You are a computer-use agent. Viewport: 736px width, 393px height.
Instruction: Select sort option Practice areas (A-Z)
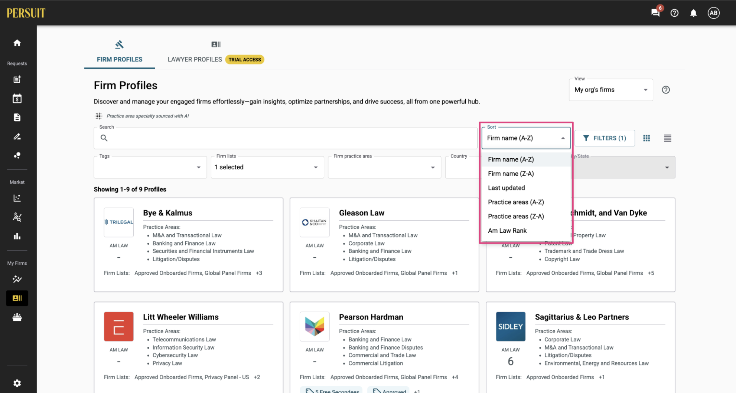(526, 202)
